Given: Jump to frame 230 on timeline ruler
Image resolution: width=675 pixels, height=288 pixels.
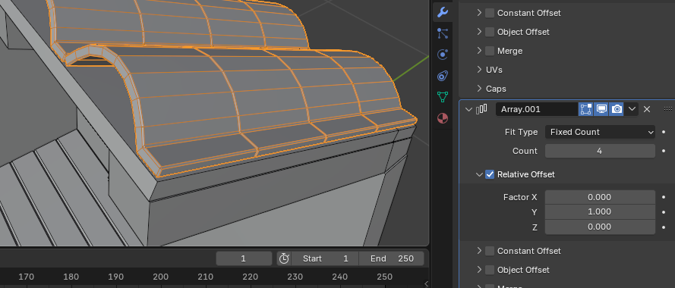Looking at the screenshot, I should click(x=295, y=277).
